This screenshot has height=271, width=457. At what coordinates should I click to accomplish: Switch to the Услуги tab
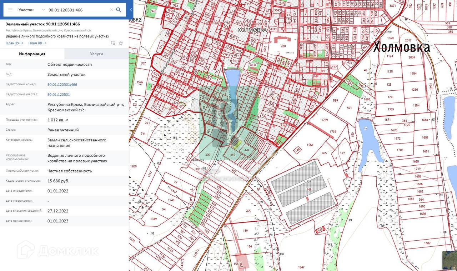point(96,54)
